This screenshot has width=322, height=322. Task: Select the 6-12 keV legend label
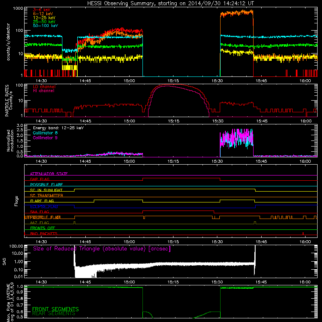click(x=43, y=14)
